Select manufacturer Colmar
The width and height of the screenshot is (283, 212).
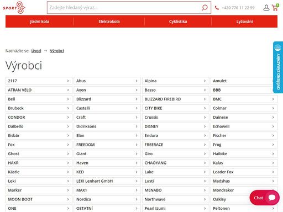click(x=244, y=108)
